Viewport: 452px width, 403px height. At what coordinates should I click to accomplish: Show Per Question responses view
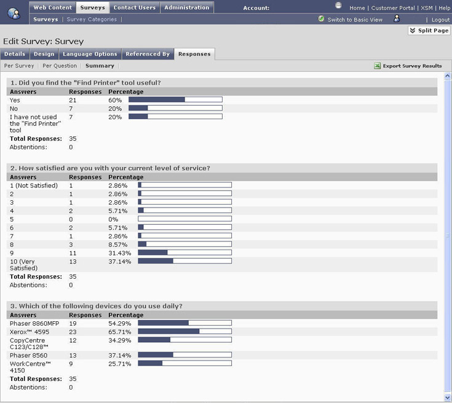[x=60, y=66]
